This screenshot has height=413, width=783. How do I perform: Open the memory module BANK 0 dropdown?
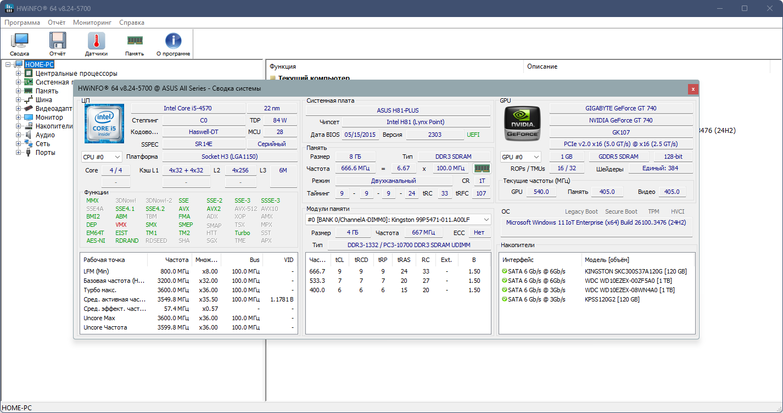398,220
